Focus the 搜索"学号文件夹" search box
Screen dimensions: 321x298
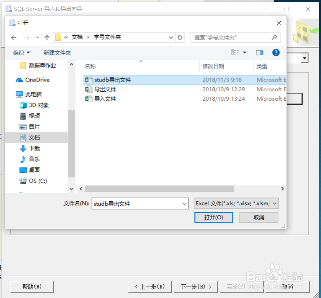[235, 38]
